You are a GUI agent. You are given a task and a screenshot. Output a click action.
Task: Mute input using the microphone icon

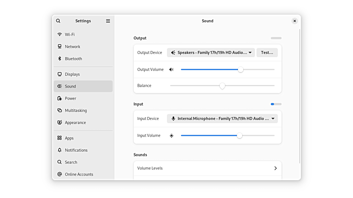171,136
